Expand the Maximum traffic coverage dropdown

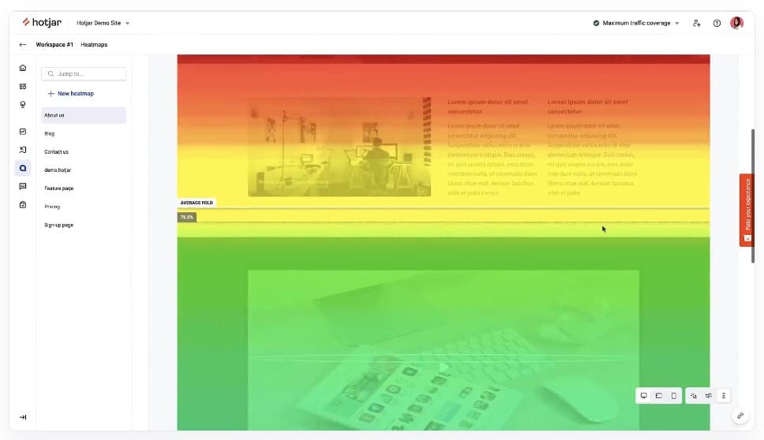pos(636,23)
